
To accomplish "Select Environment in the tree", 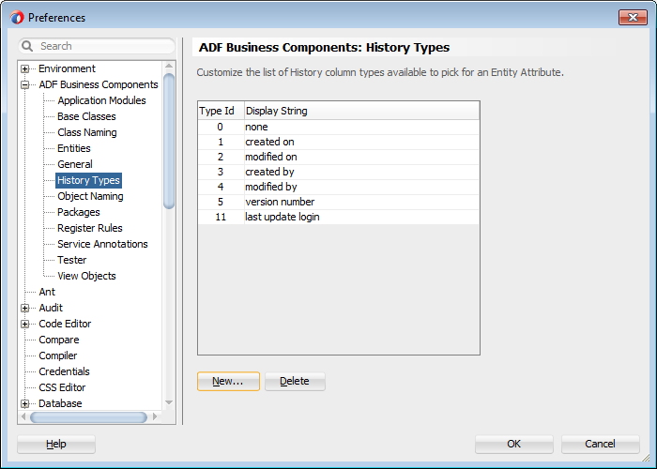I will (x=67, y=68).
